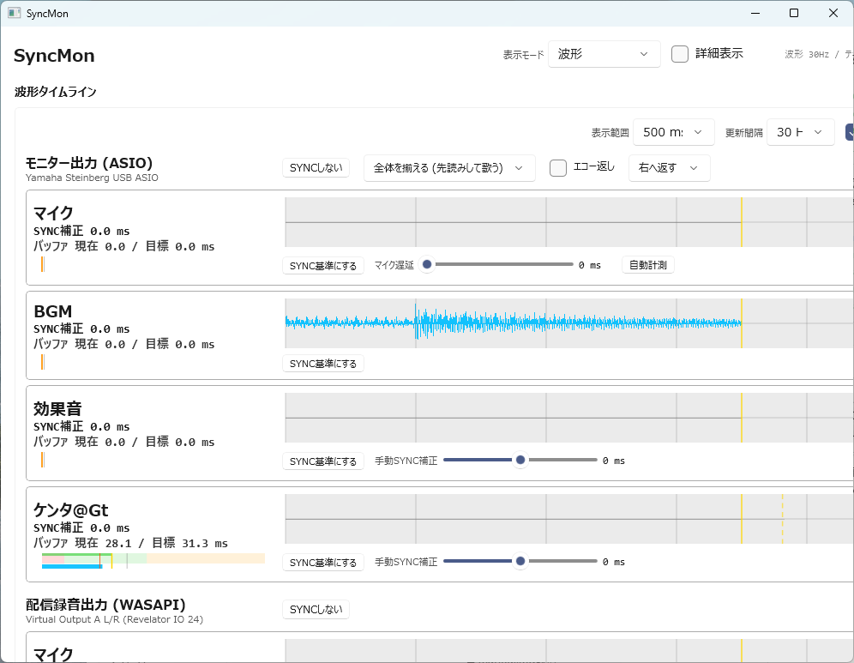Click the ケンタ@Gt buffer text 現在 28.1 / 目標 31.3 ms
Viewport: 854px width, 663px height.
tap(130, 543)
